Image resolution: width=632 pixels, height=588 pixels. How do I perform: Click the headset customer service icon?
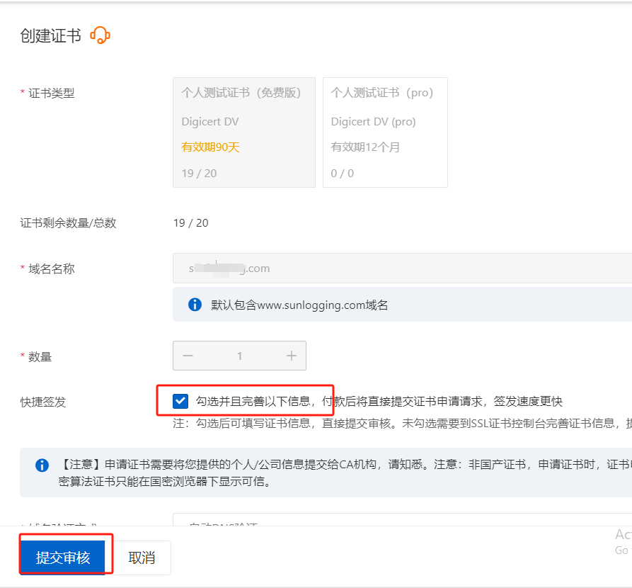point(100,35)
